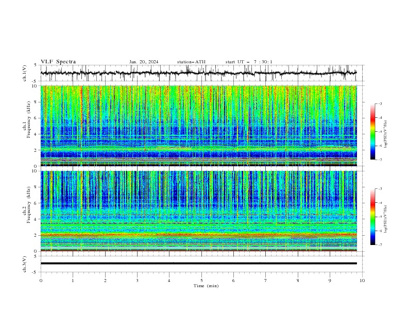Click the "-7" tick on ch.1 colorbar
This screenshot has width=408, height=315.
point(380,160)
